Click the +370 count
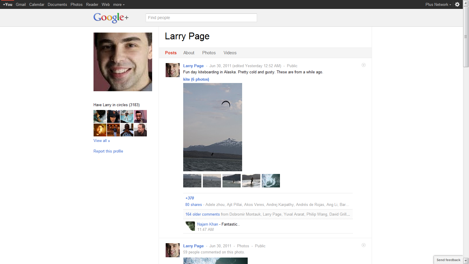The width and height of the screenshot is (469, 264). (190, 198)
